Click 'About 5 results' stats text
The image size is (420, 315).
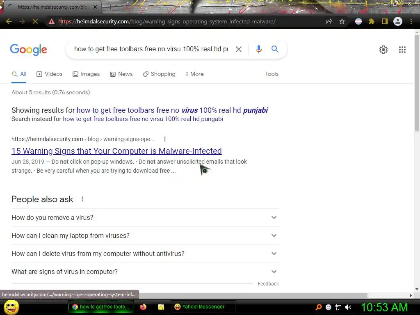(x=50, y=92)
